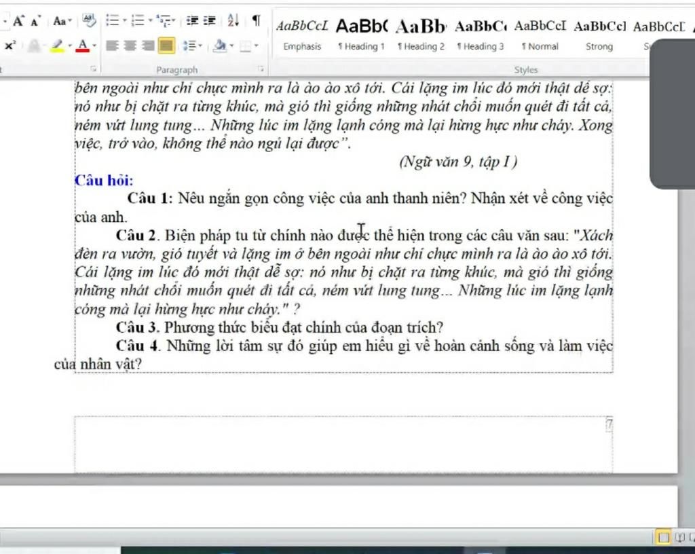695x554 pixels.
Task: Click the Shrink Font button
Action: 36,21
